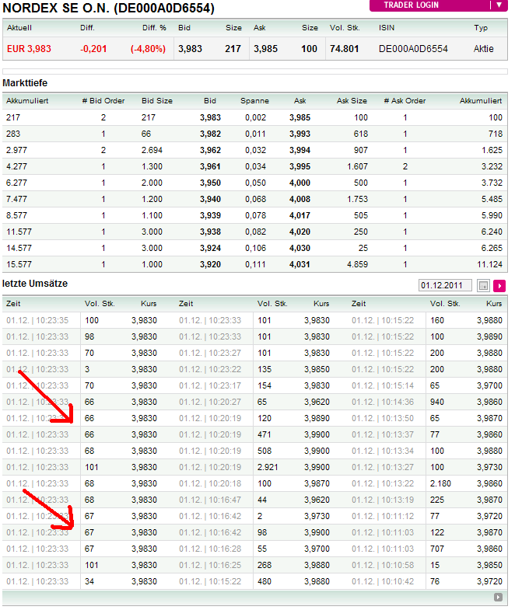Click trade volume 707
Screen dimensions: 515x610
point(436,549)
